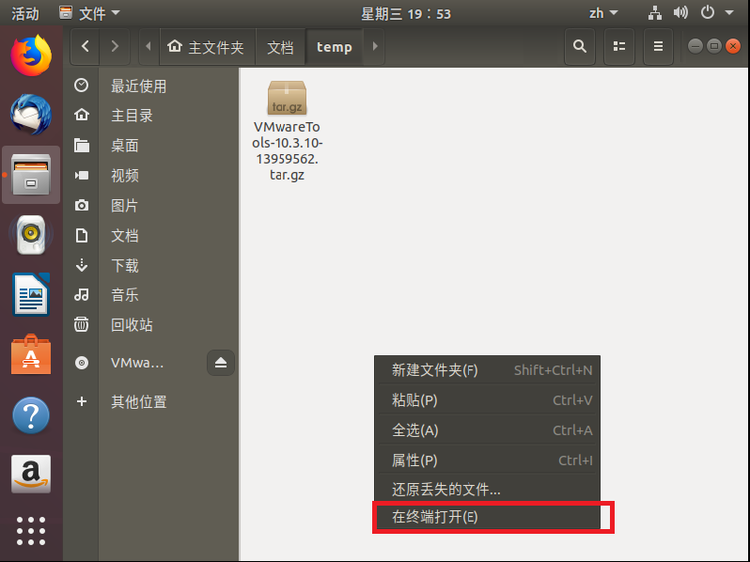This screenshot has height=562, width=750.
Task: Select VMwareTools tar.gz file thumbnail
Action: (287, 98)
